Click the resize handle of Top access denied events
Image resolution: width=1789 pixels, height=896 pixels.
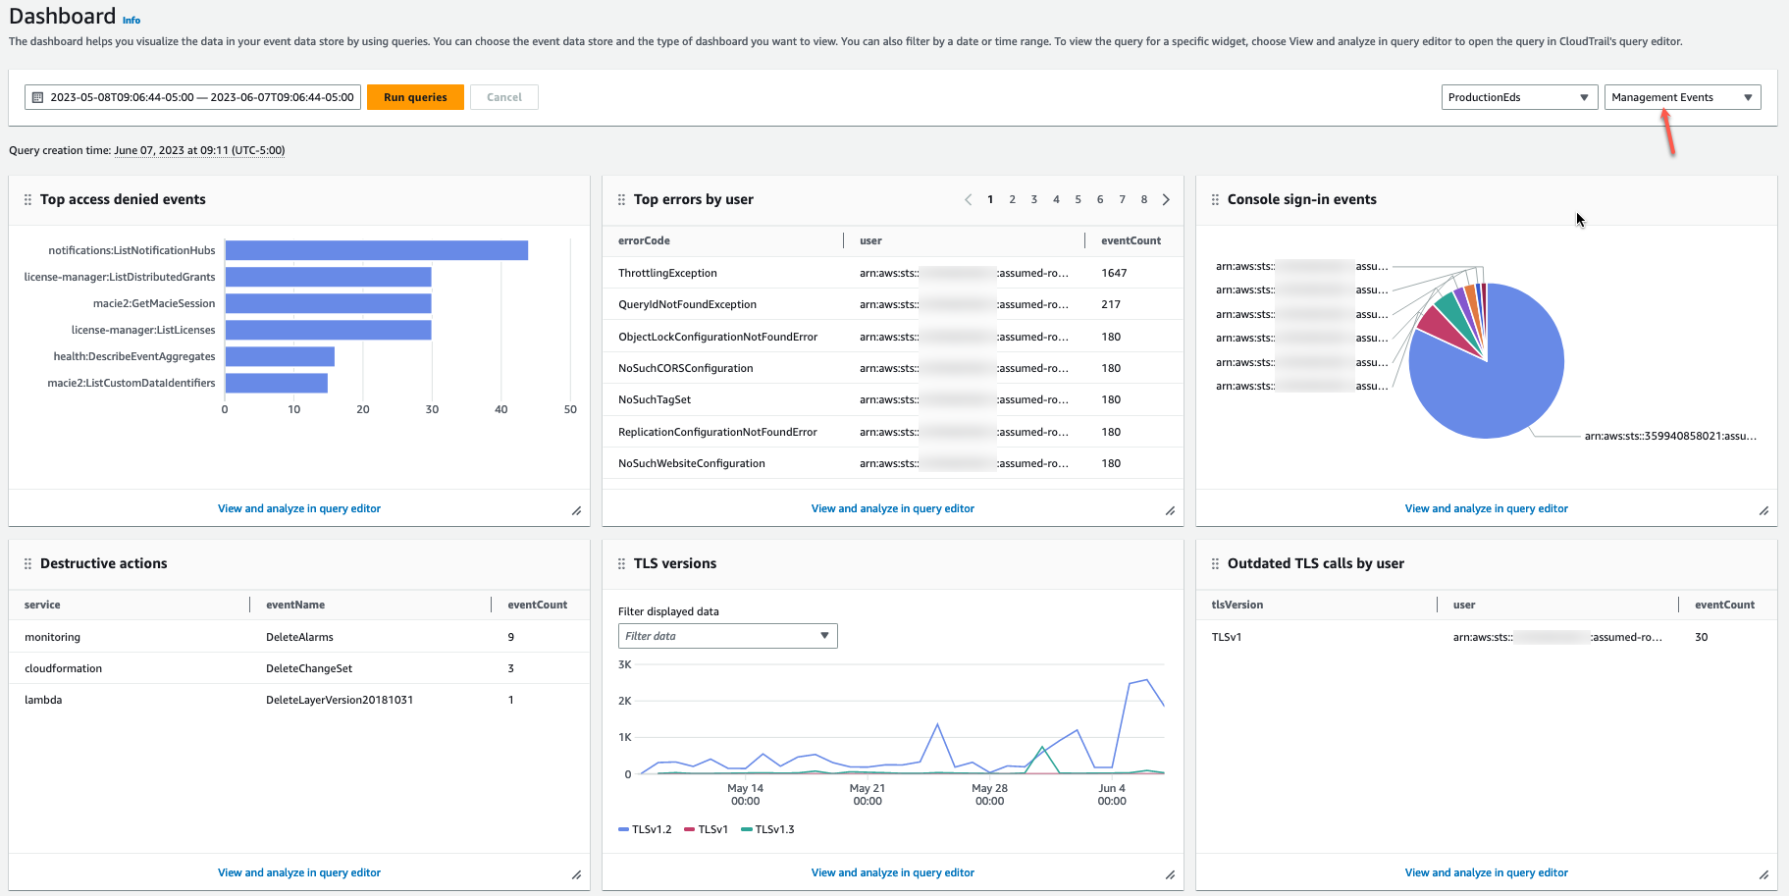[x=577, y=510]
